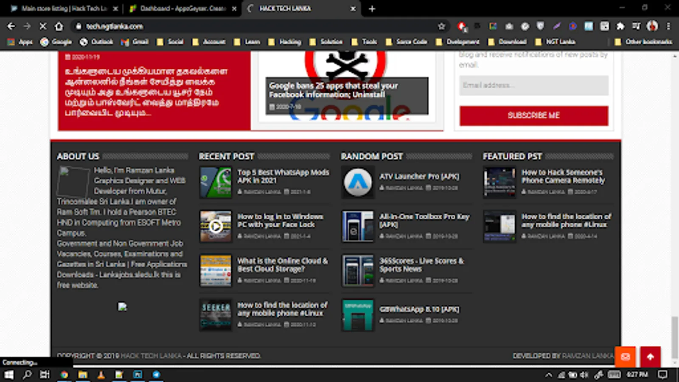Open the Google bookmark

(x=56, y=42)
